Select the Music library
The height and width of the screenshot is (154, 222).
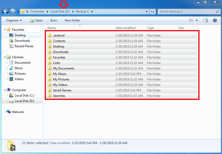point(19,68)
